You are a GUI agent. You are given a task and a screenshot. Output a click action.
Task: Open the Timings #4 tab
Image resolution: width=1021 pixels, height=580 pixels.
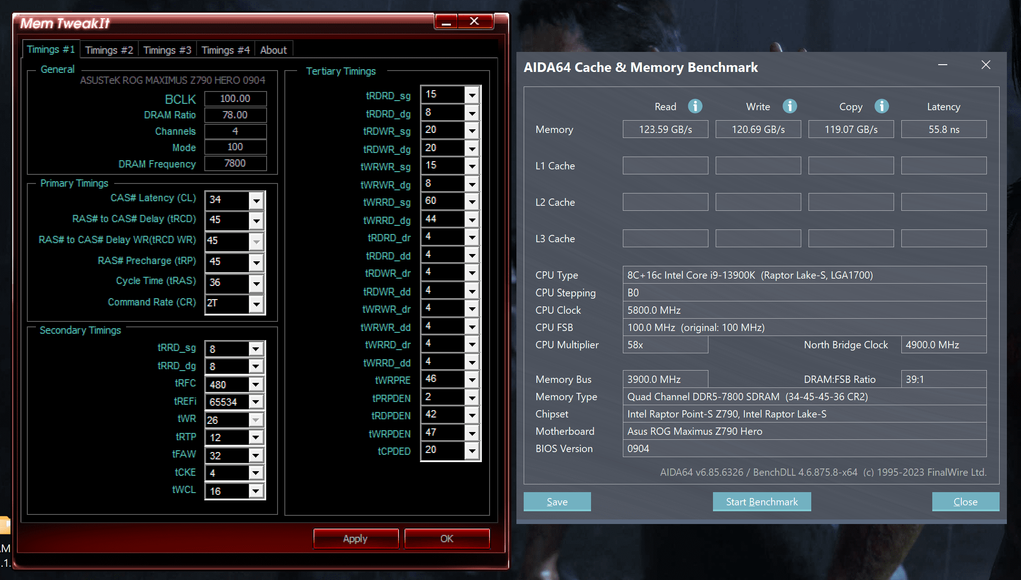point(226,50)
